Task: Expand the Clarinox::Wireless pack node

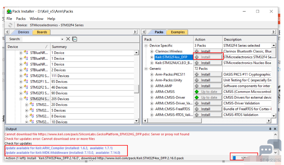Action: [152, 52]
